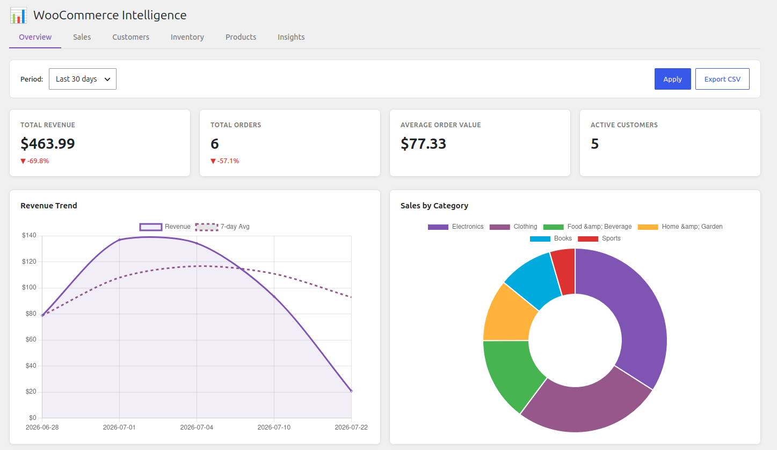Click the 2026-07-01 x-axis date label

click(119, 427)
